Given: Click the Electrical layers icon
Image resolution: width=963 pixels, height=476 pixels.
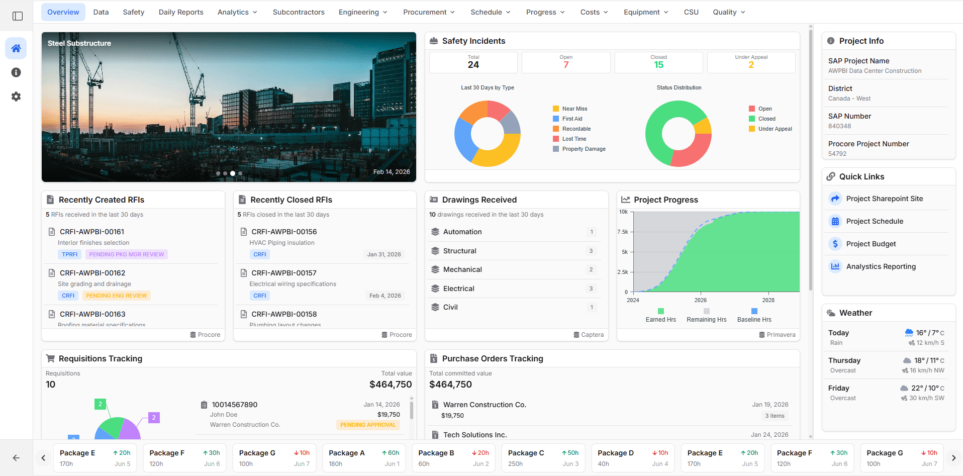Looking at the screenshot, I should coord(435,289).
